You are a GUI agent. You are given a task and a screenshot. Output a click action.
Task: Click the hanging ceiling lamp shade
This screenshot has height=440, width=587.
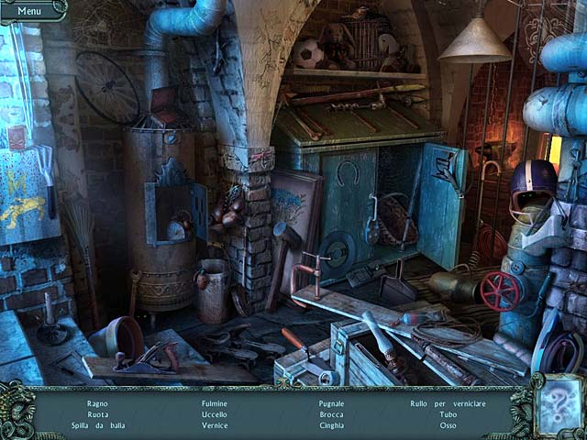point(474,46)
